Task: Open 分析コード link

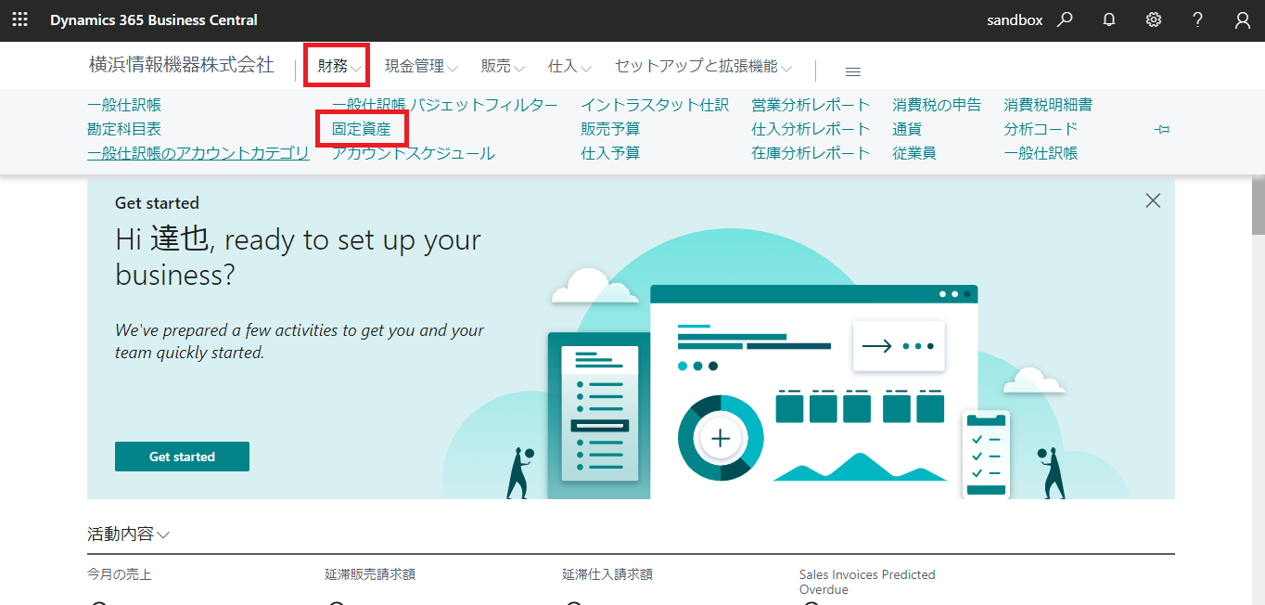Action: 1041,129
